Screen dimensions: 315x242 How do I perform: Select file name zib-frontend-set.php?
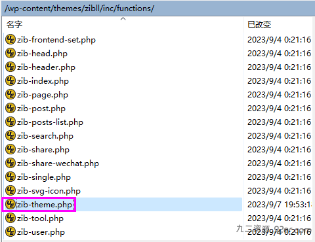(56, 40)
